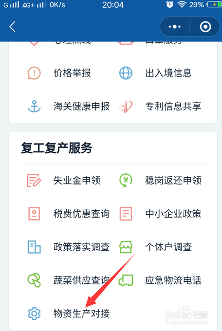Tap the building icon for 政策落实调查
The image size is (222, 331).
click(x=34, y=247)
